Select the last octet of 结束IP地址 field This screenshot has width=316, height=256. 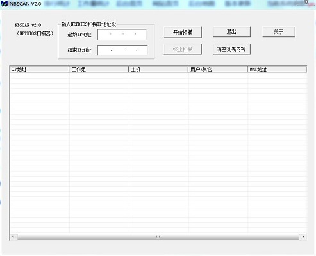tap(142, 51)
